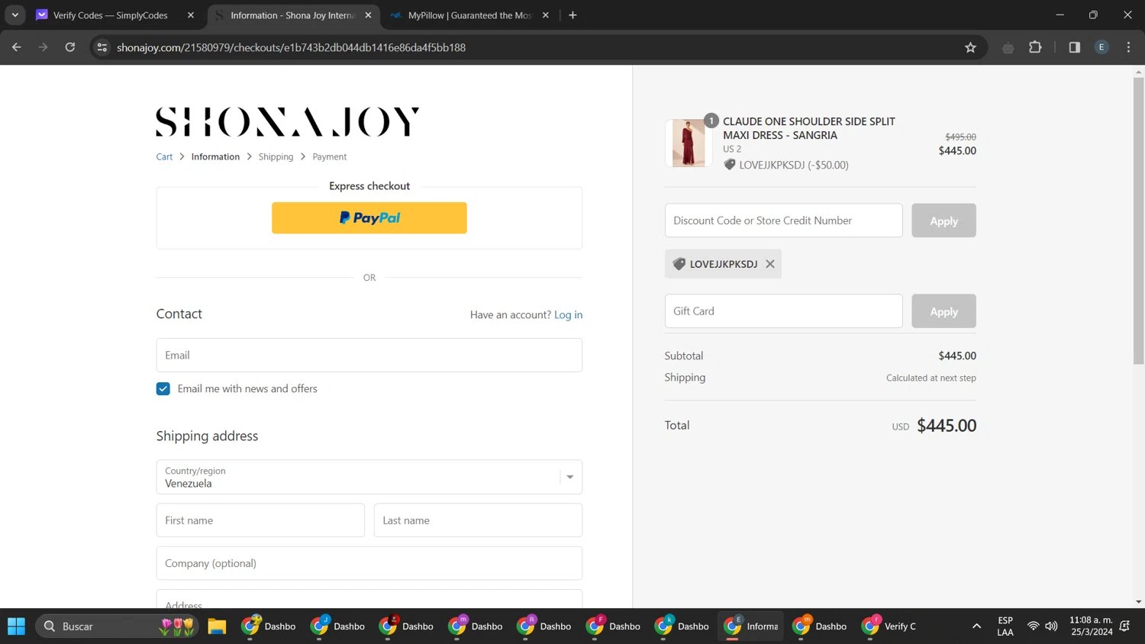The width and height of the screenshot is (1145, 644).
Task: Open a new browser tab
Action: (x=572, y=15)
